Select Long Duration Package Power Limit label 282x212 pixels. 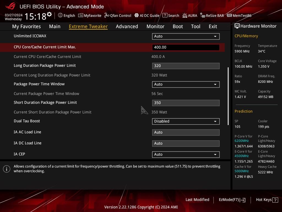pyautogui.click(x=45, y=66)
